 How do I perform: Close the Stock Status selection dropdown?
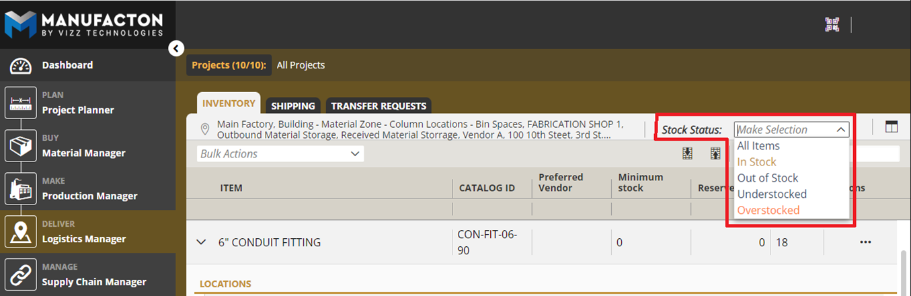pyautogui.click(x=840, y=130)
